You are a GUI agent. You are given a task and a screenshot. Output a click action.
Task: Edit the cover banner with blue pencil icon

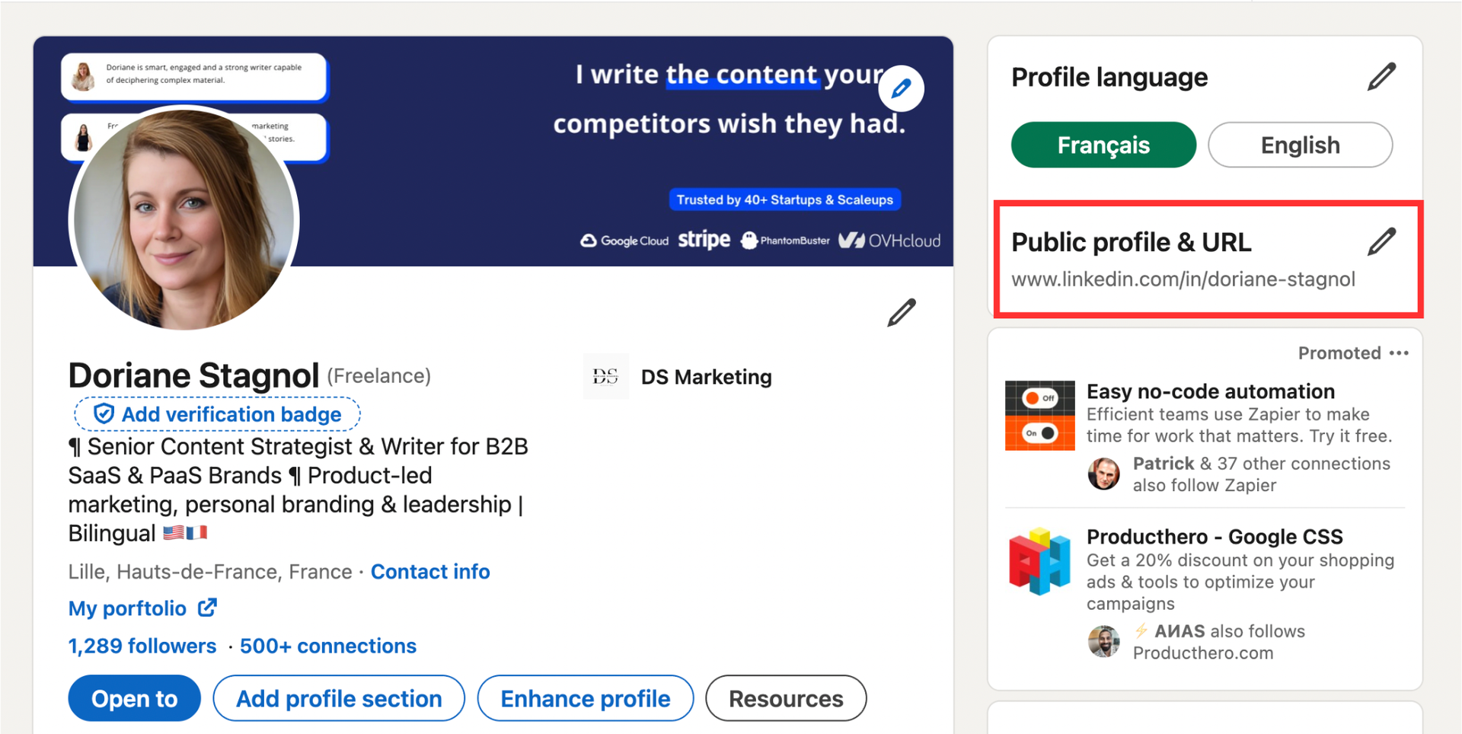coord(901,89)
